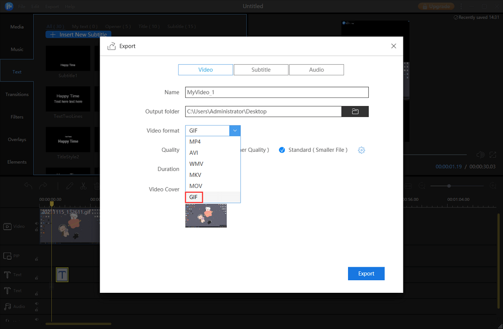The width and height of the screenshot is (503, 329).
Task: Mute the Video track speaker icon
Action: point(37,224)
